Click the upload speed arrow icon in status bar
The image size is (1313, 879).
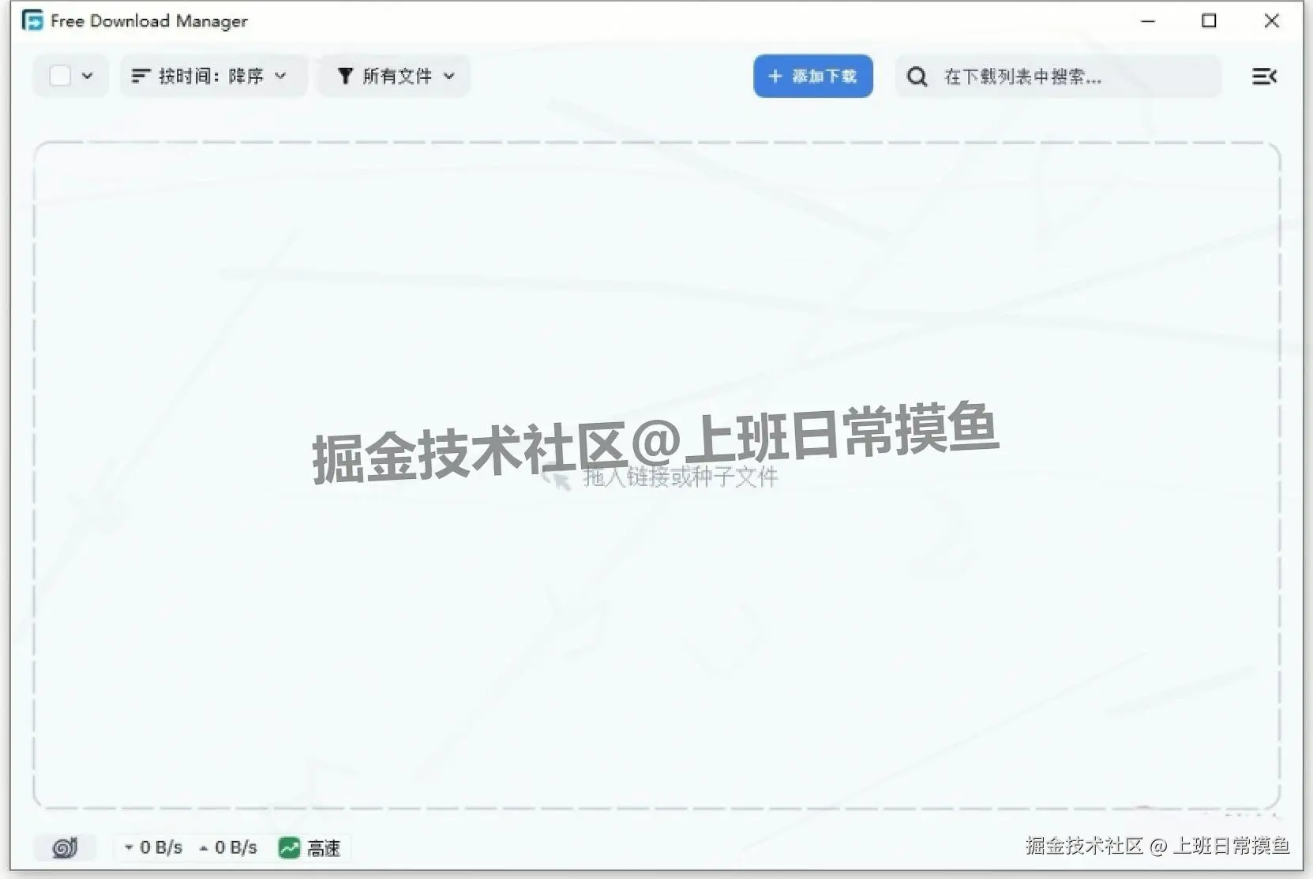click(204, 847)
